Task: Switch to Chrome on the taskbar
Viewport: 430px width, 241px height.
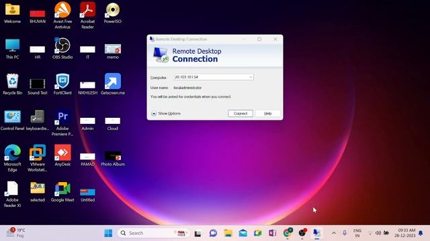Action: click(x=288, y=233)
